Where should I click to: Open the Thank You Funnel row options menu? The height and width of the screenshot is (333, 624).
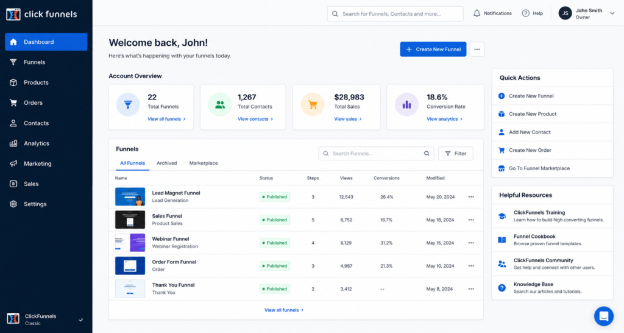(471, 289)
